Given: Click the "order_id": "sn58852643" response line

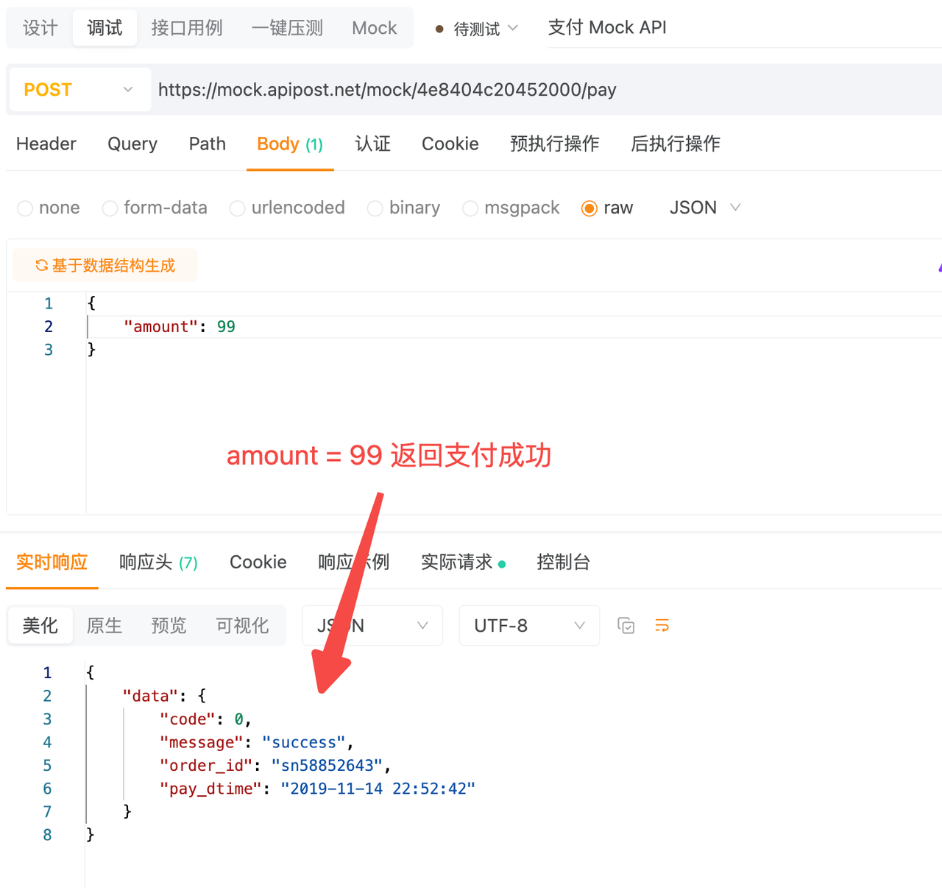Looking at the screenshot, I should click(275, 766).
